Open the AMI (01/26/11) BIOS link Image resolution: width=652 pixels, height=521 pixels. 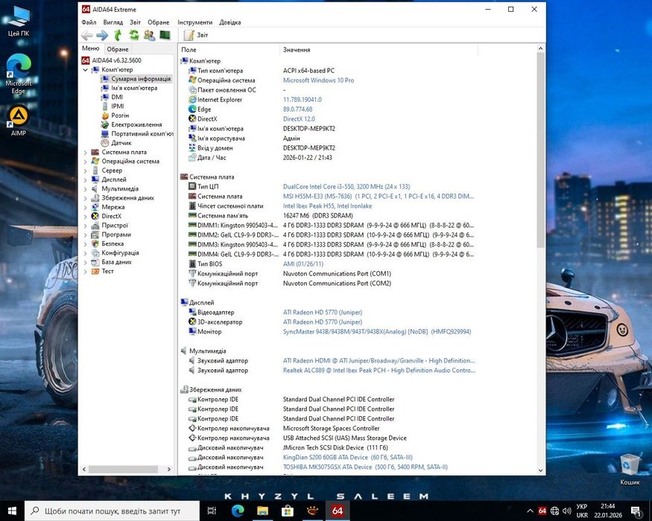click(x=303, y=263)
